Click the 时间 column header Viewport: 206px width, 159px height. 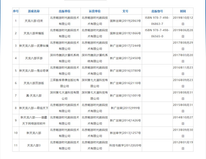click(x=183, y=11)
